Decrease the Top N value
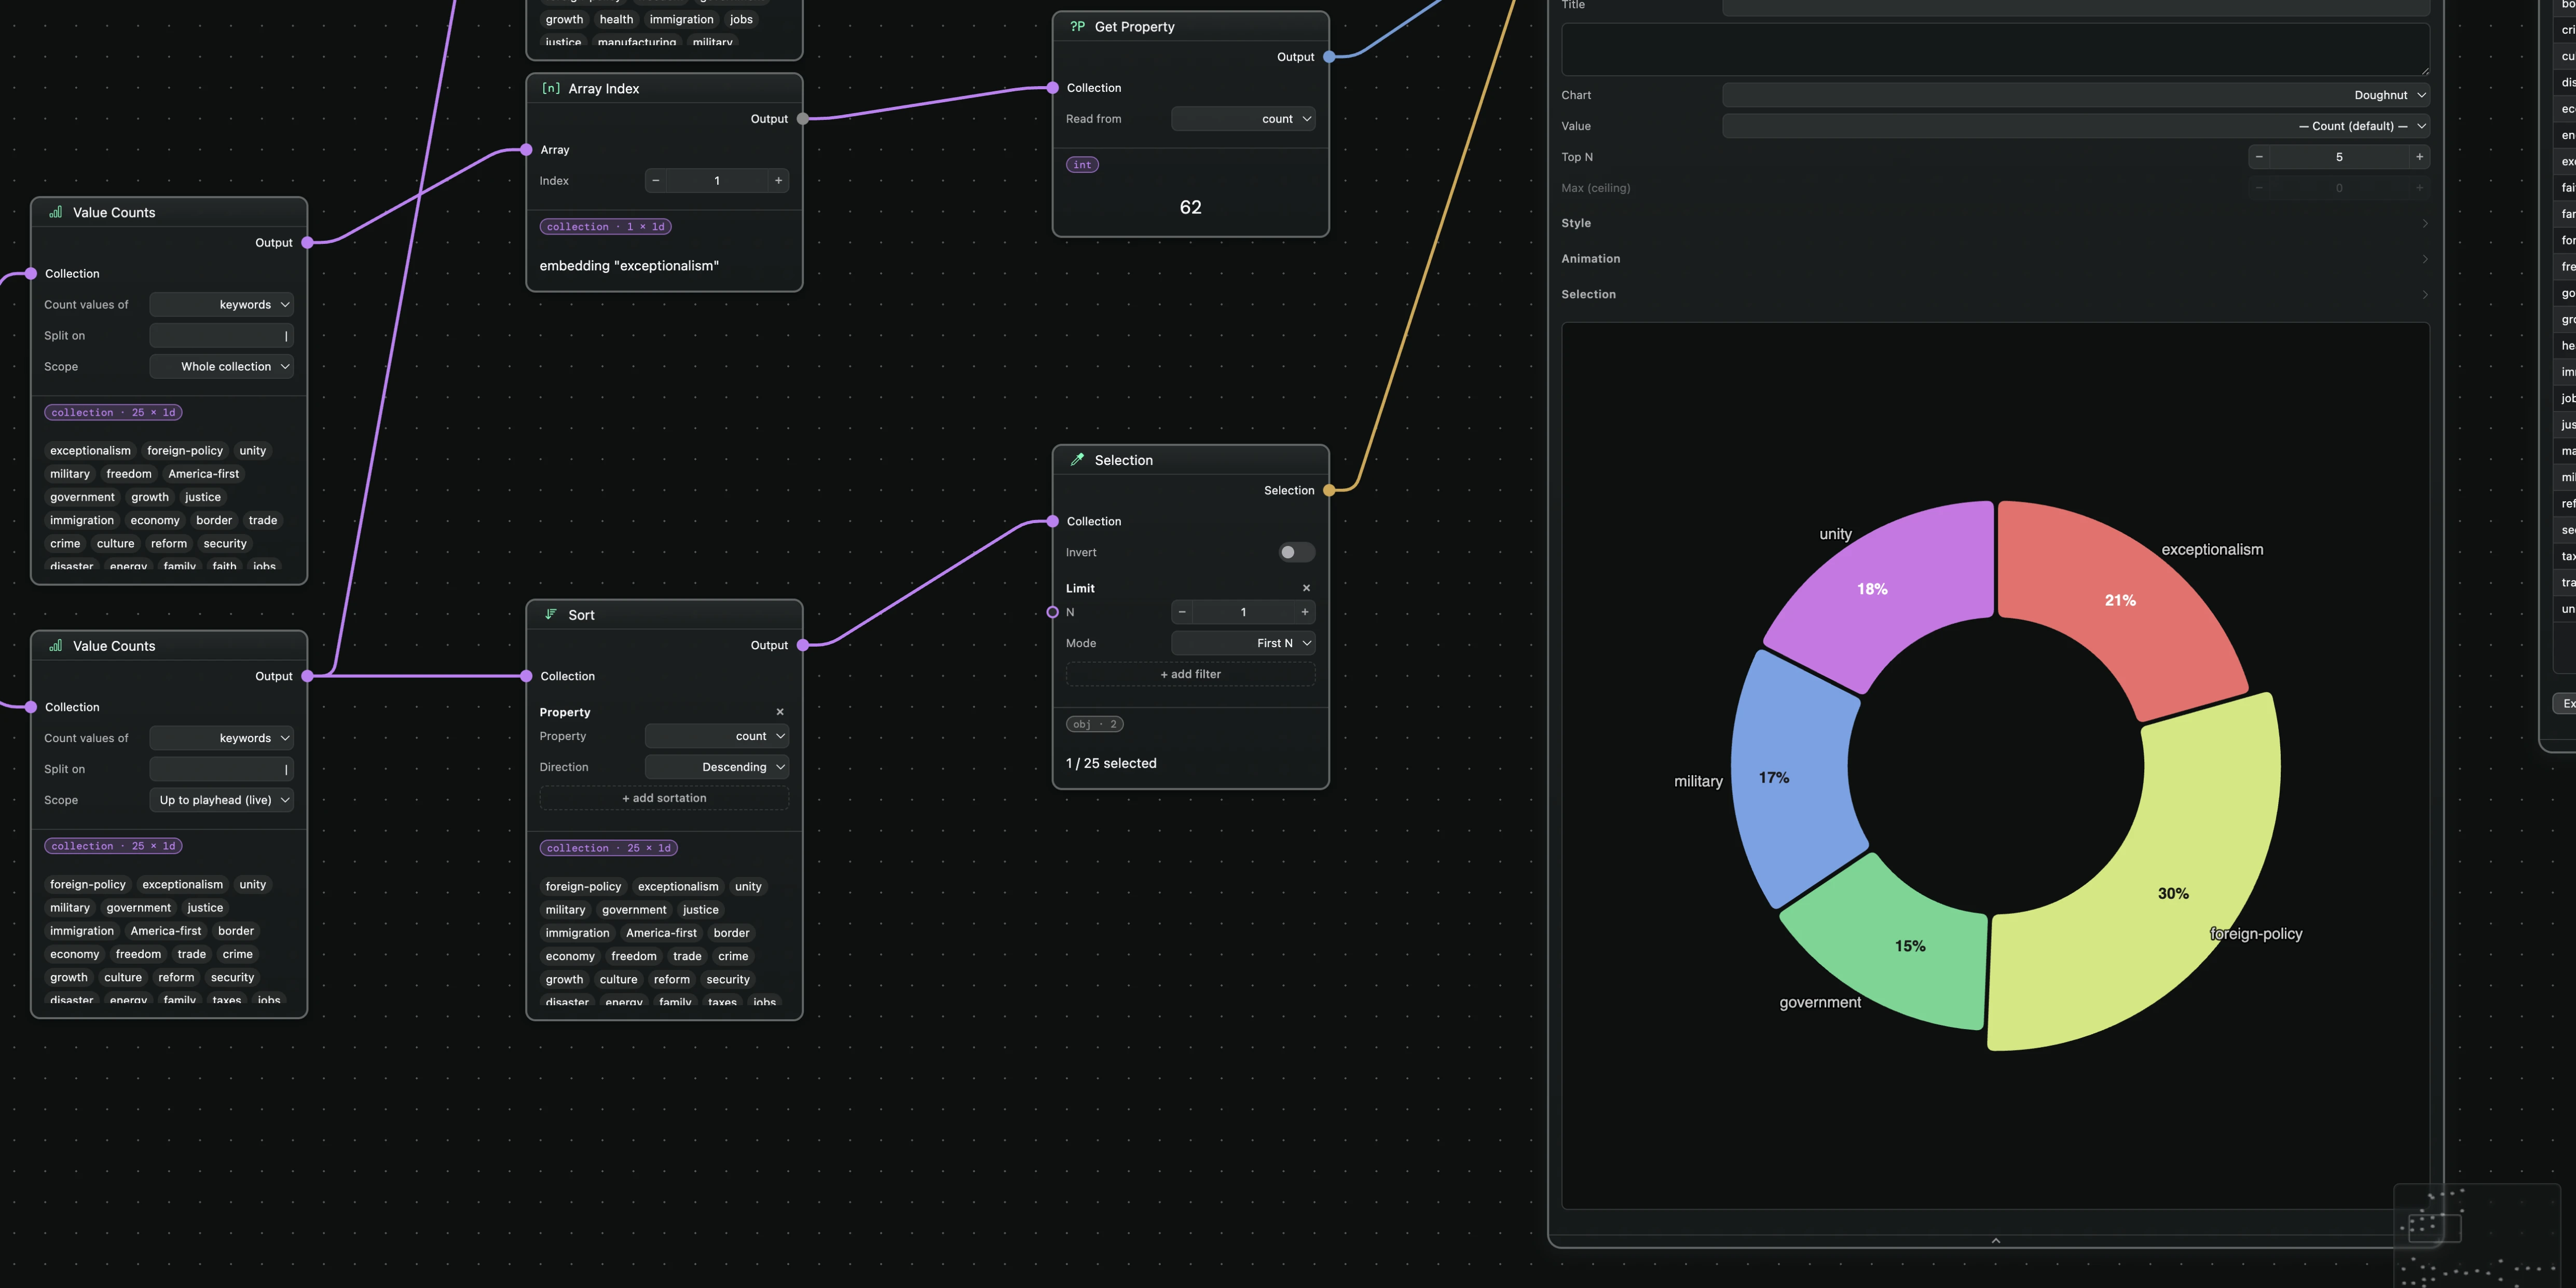This screenshot has height=1288, width=2576. point(2259,157)
